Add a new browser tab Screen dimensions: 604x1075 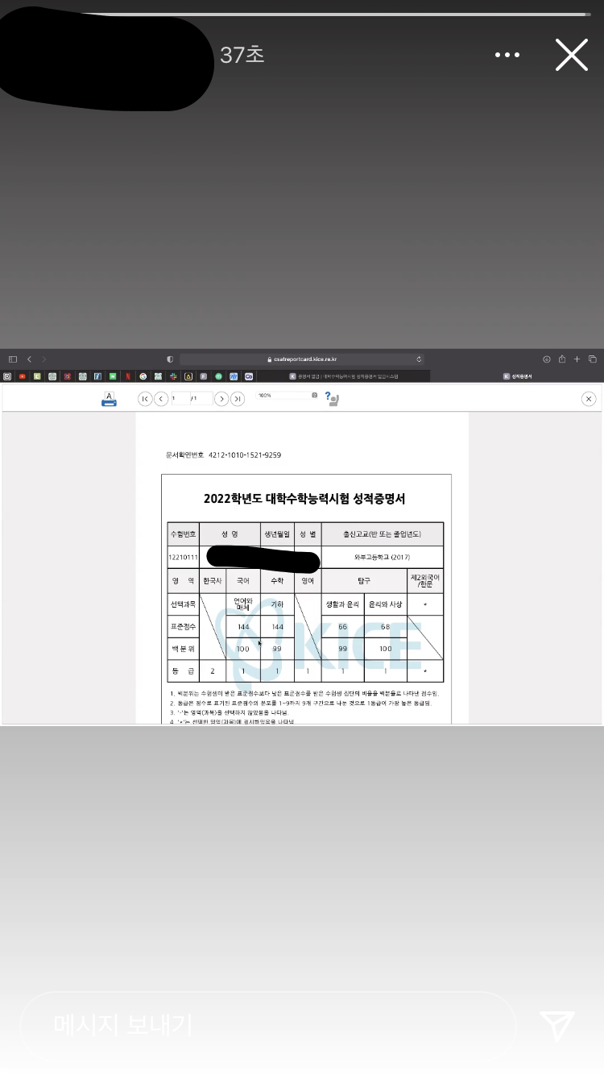577,359
